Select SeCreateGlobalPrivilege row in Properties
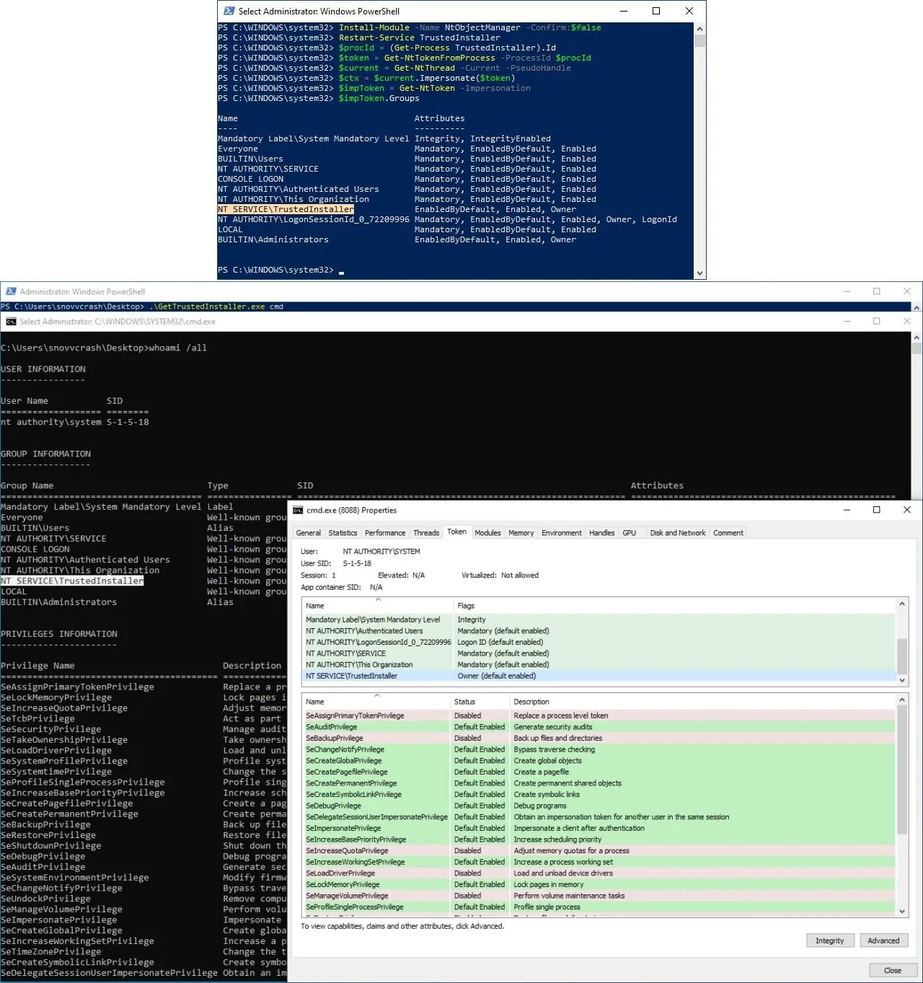This screenshot has height=983, width=923. [599, 761]
